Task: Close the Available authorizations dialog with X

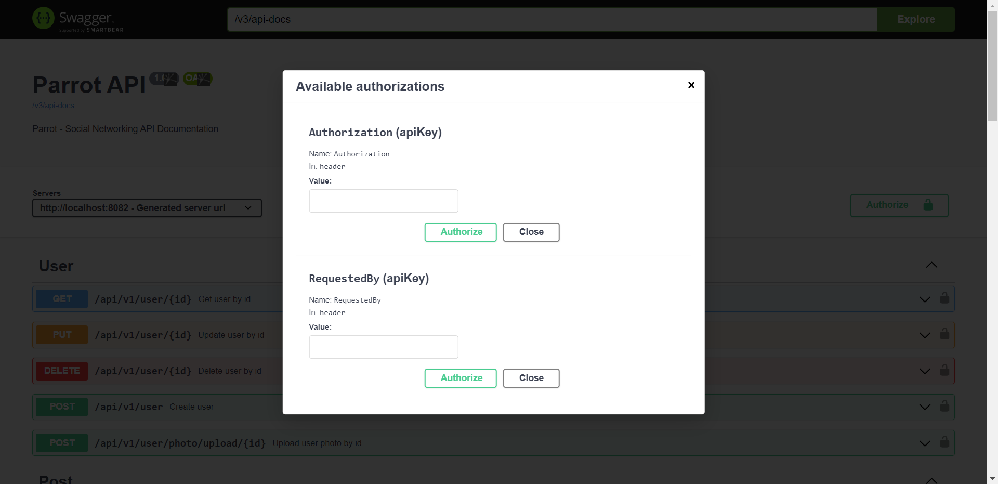Action: tap(691, 85)
